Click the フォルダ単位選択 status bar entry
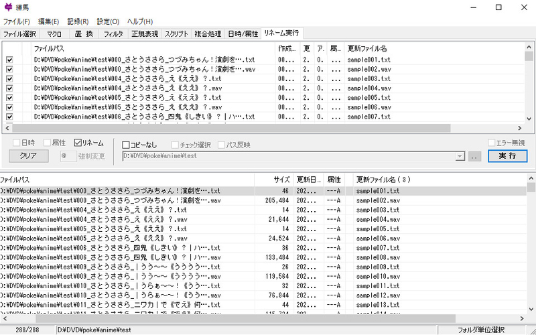 (480, 330)
